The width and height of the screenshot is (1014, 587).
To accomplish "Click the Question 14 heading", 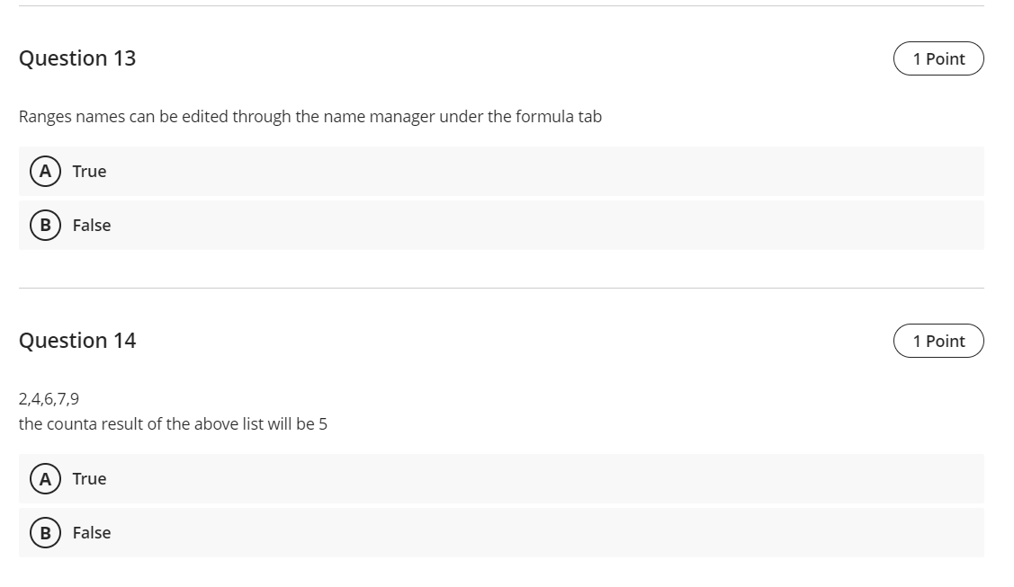I will [78, 341].
